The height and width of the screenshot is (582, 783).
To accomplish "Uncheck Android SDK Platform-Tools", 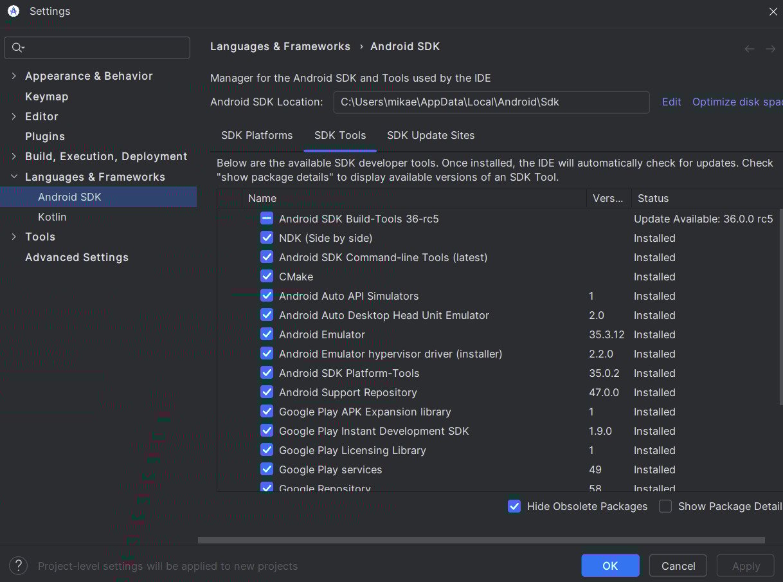I will click(267, 373).
